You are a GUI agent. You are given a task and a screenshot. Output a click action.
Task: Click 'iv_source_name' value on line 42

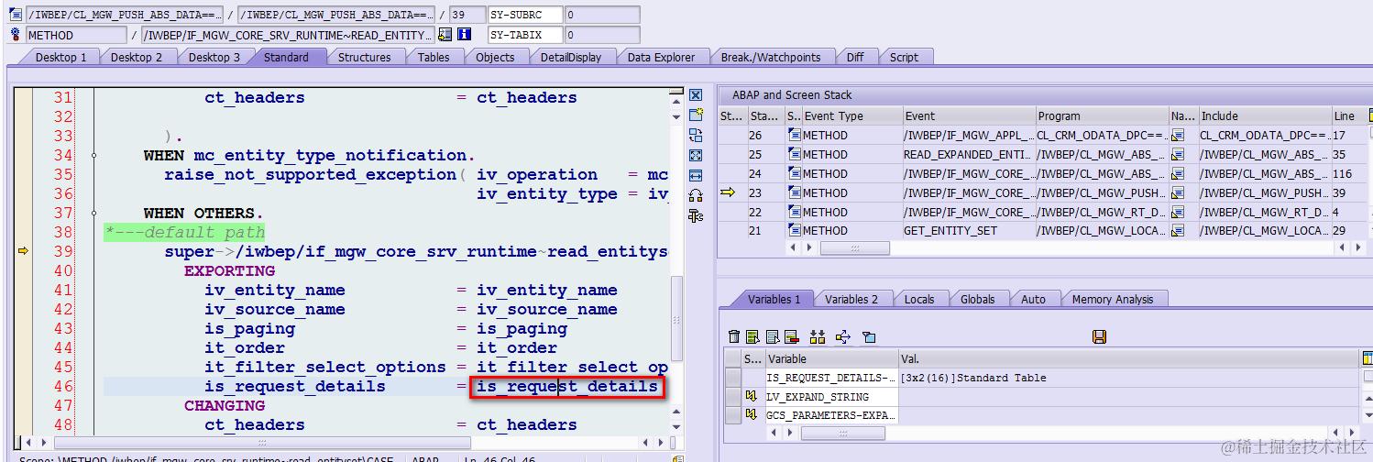(546, 309)
